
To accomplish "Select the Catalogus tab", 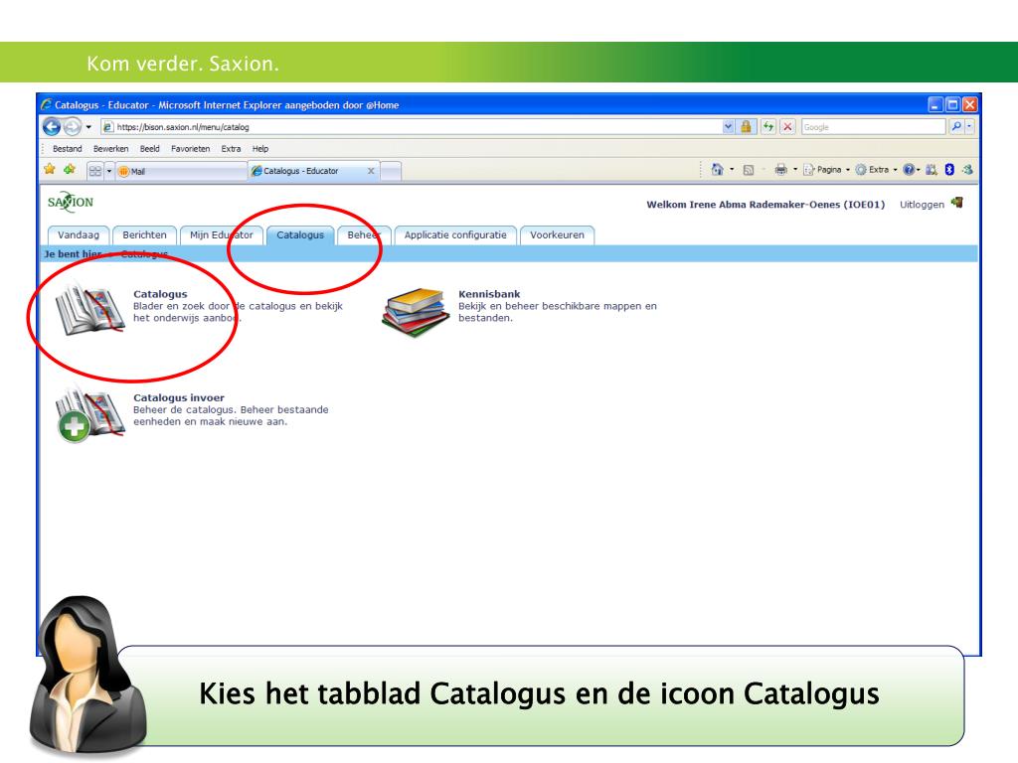I will pyautogui.click(x=300, y=234).
